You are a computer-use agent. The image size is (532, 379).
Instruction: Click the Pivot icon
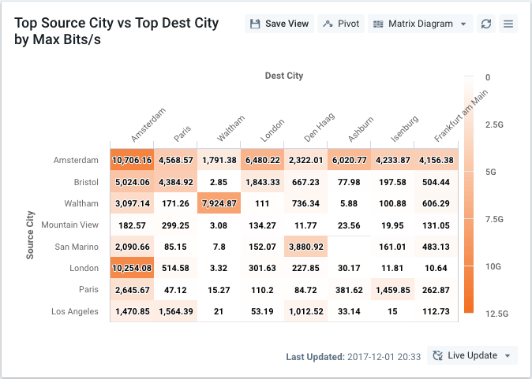(x=328, y=24)
